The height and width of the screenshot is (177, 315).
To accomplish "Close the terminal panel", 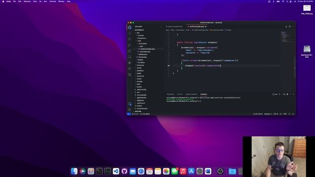I will pyautogui.click(x=293, y=94).
